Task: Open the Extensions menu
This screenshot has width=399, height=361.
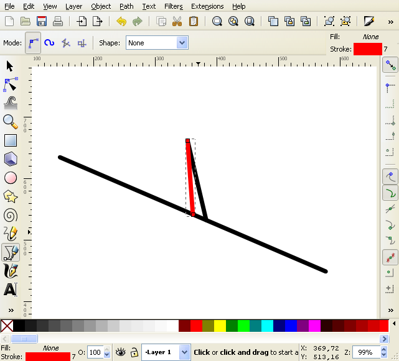Action: (207, 6)
